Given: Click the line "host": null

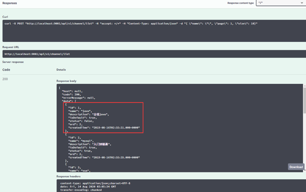Looking at the screenshot, I should click(72, 91).
